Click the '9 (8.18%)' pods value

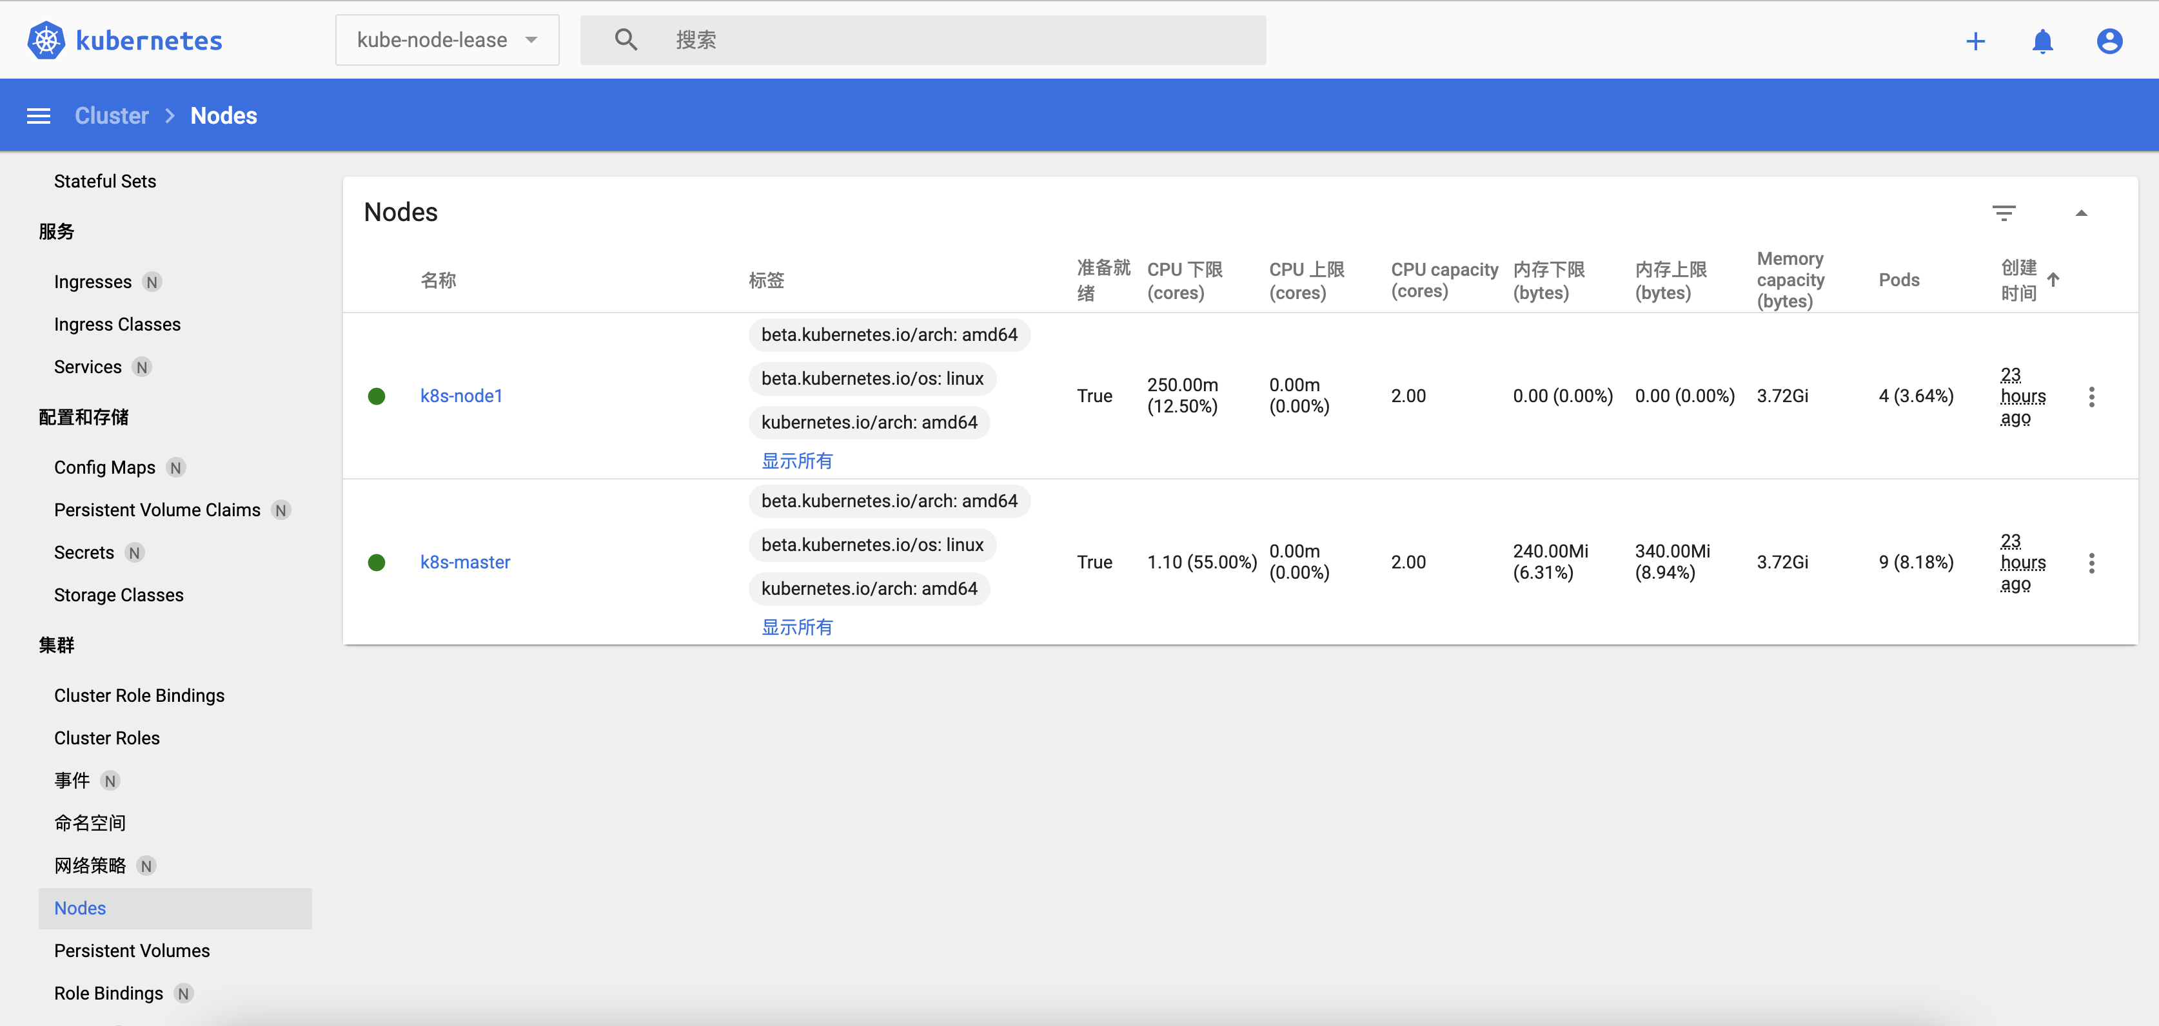pyautogui.click(x=1916, y=563)
